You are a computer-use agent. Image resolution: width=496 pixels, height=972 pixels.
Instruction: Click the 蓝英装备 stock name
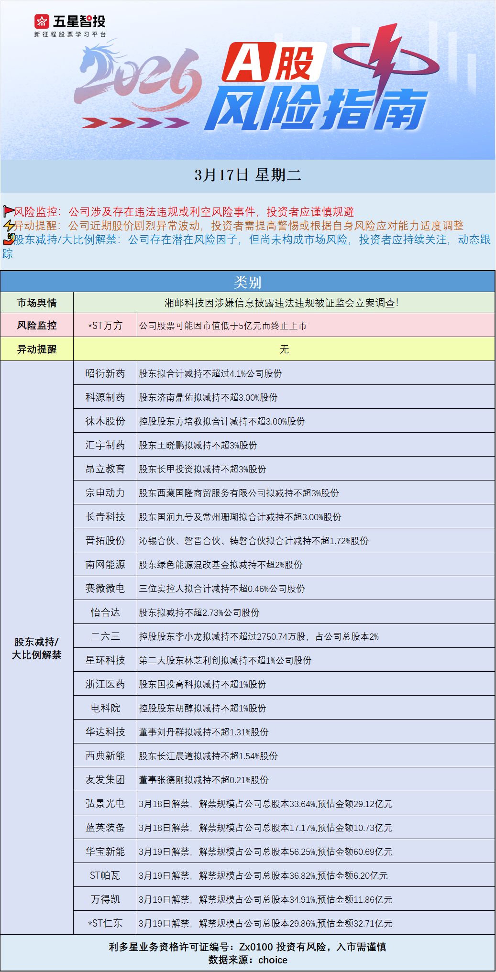coord(105,828)
